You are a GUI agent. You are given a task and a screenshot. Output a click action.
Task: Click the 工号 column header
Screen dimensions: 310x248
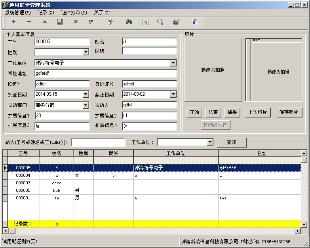pos(23,153)
